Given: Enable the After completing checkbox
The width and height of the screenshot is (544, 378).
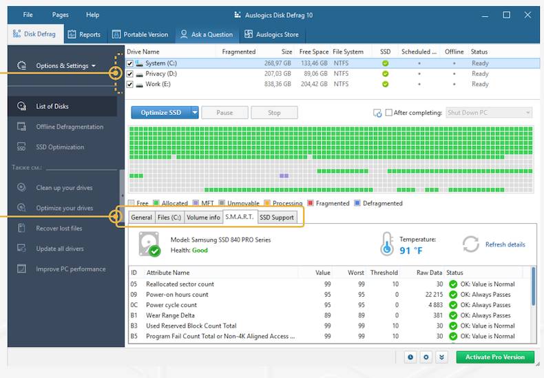Looking at the screenshot, I should tap(389, 113).
